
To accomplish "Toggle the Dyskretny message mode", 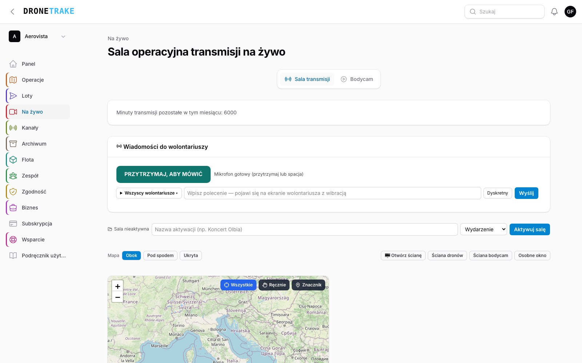I will pos(498,193).
